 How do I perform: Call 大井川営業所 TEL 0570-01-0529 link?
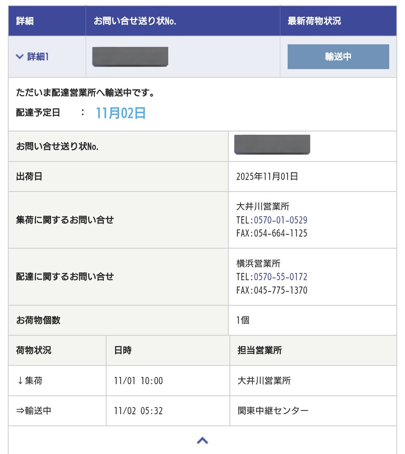click(x=280, y=220)
